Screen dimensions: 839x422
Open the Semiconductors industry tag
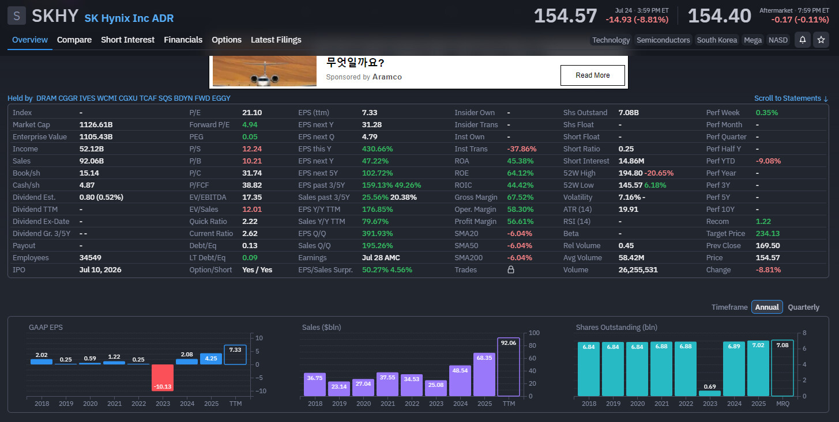(663, 40)
